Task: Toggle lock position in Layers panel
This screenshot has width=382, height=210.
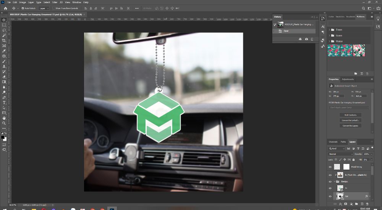Action: coord(345,160)
